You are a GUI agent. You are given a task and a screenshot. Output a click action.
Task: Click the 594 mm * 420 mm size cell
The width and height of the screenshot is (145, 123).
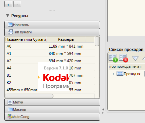click(x=65, y=61)
